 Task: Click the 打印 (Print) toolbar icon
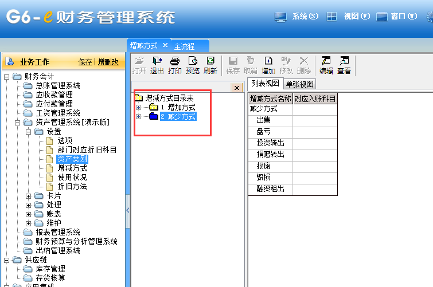(175, 65)
